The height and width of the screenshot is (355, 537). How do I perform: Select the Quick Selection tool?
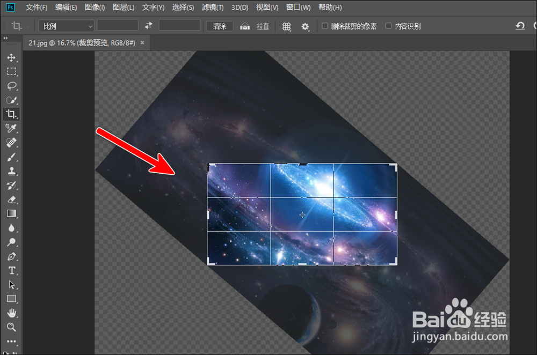click(x=11, y=100)
